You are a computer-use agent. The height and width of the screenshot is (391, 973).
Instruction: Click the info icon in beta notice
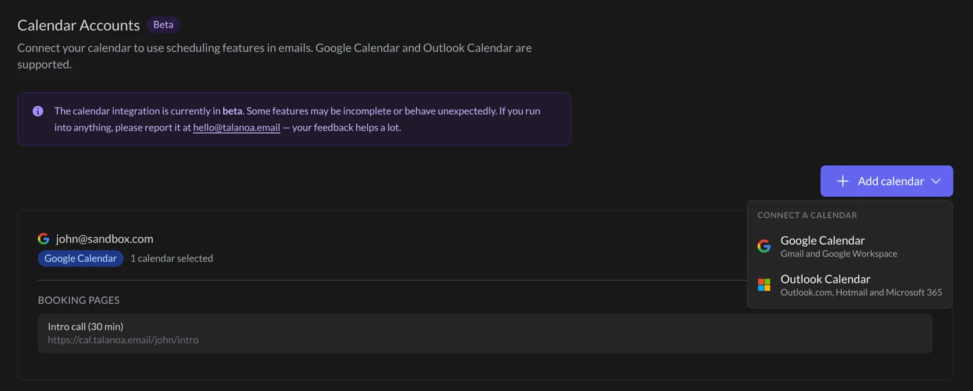38,111
